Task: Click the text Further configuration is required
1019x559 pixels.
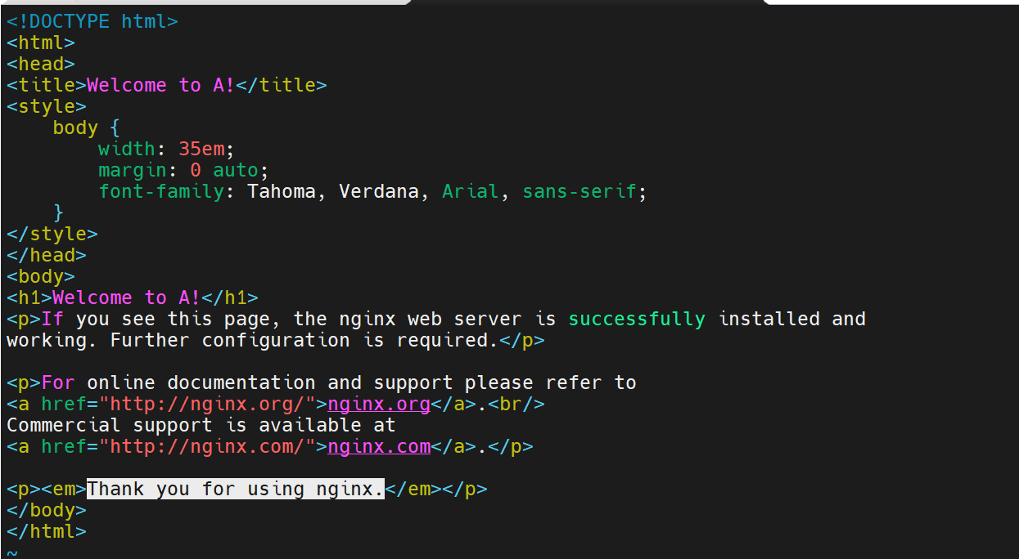Action: click(x=303, y=340)
